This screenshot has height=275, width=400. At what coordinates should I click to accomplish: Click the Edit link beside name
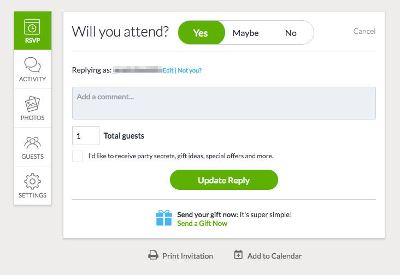(x=168, y=70)
